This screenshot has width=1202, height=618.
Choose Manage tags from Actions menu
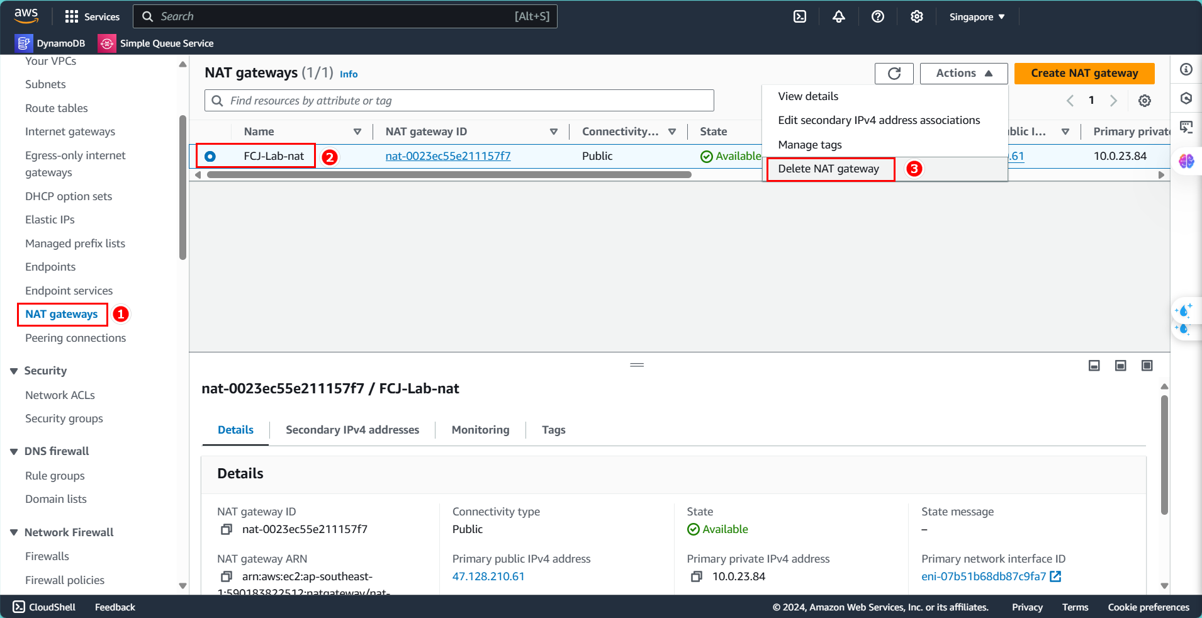click(884, 145)
